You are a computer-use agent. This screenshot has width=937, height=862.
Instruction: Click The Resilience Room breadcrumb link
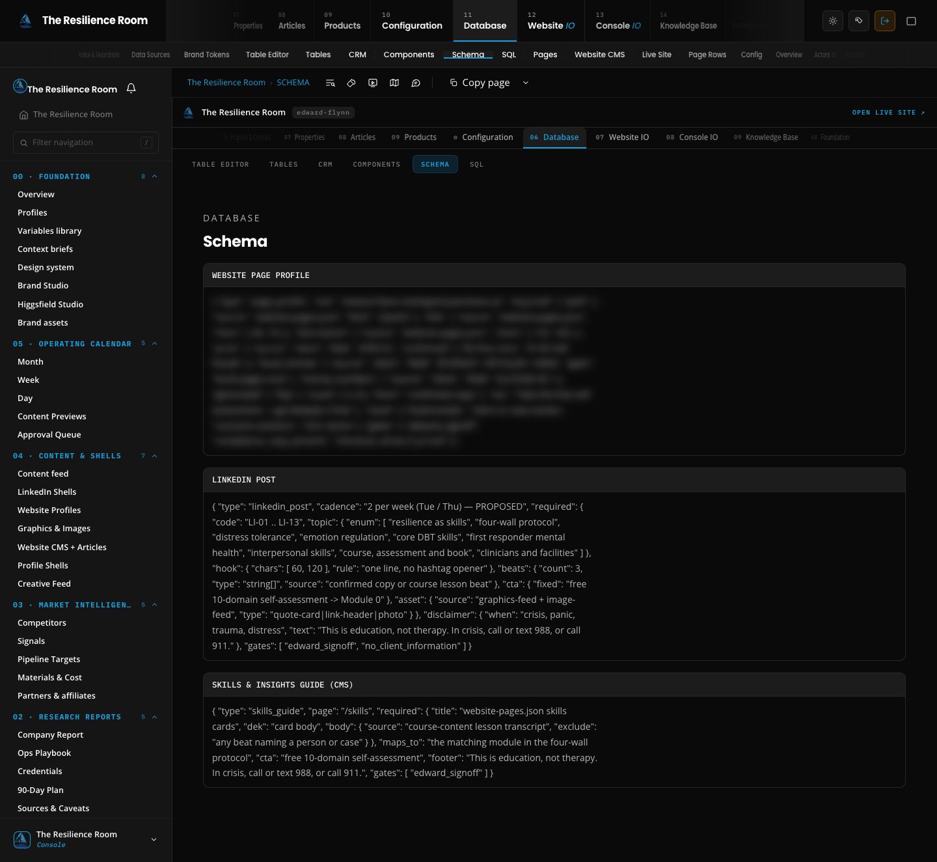click(226, 83)
